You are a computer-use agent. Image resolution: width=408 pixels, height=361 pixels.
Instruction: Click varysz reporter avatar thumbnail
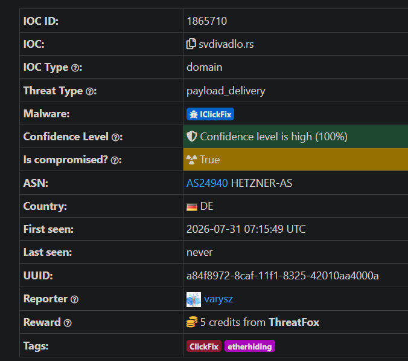[194, 299]
